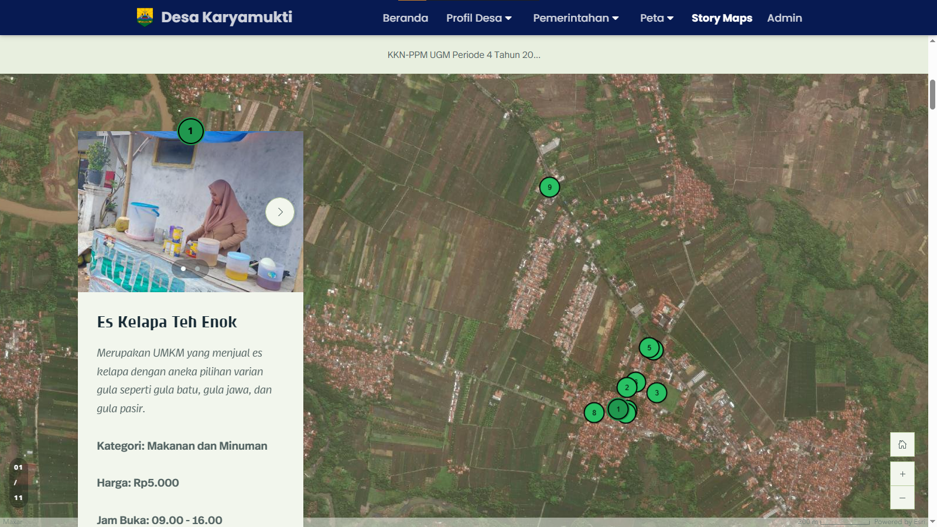Viewport: 937px width, 527px height.
Task: Click the page vertical scrollbar thumb
Action: pos(932,94)
